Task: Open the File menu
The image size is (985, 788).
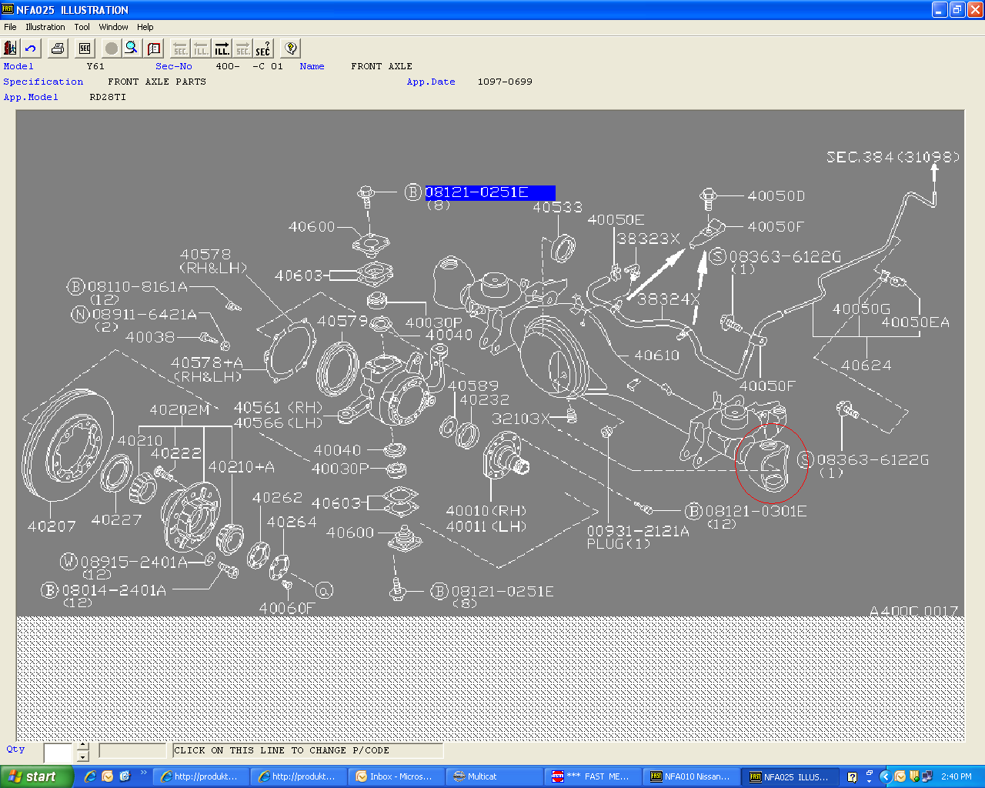Action: 10,27
